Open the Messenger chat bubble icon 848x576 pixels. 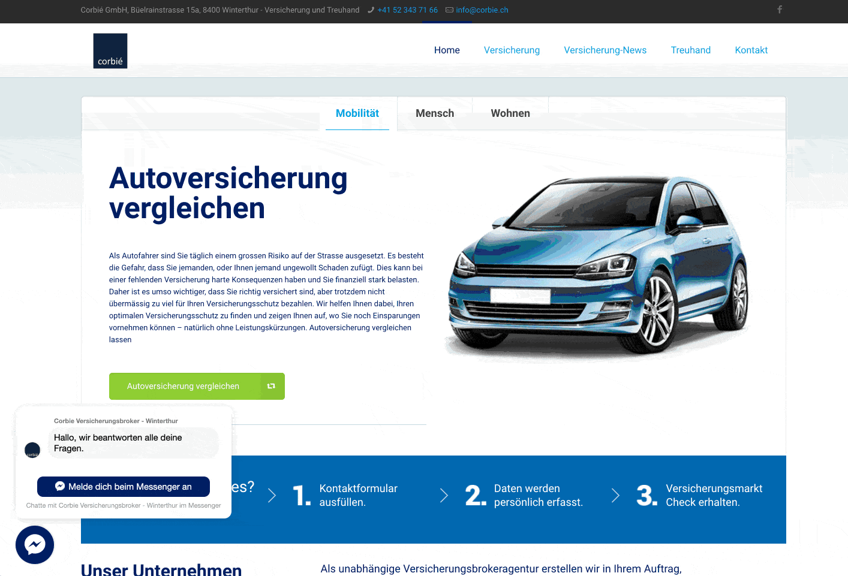[34, 544]
